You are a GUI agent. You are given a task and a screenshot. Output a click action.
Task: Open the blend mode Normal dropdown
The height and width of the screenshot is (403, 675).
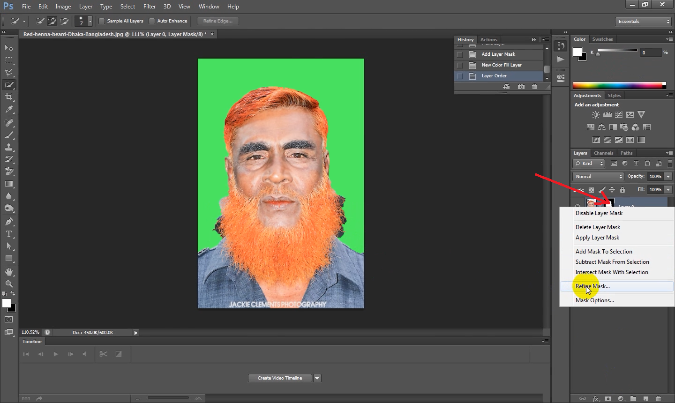[x=598, y=177]
